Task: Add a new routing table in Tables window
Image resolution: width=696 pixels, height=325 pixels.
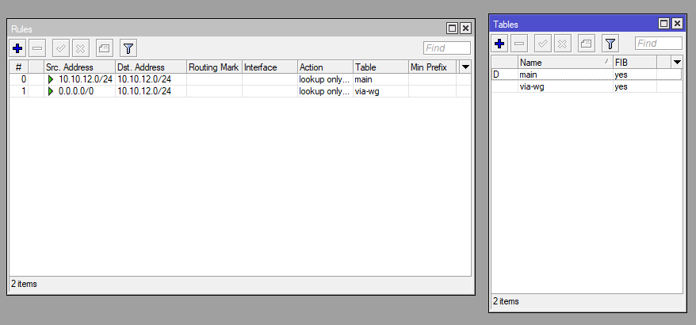Action: pos(499,43)
